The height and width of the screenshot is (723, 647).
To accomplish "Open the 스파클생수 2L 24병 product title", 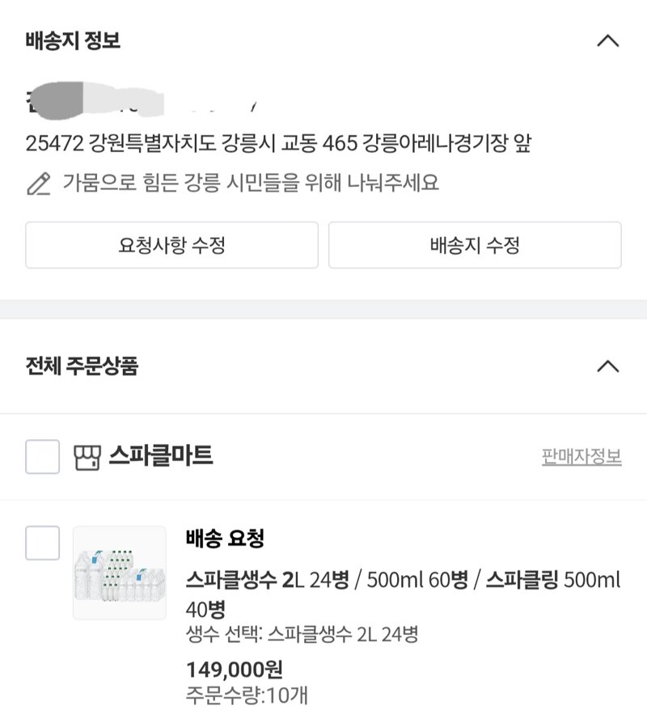I will 403,594.
